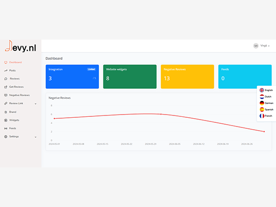Open Negative Reviews sidebar item
The image size is (276, 207).
coord(19,95)
